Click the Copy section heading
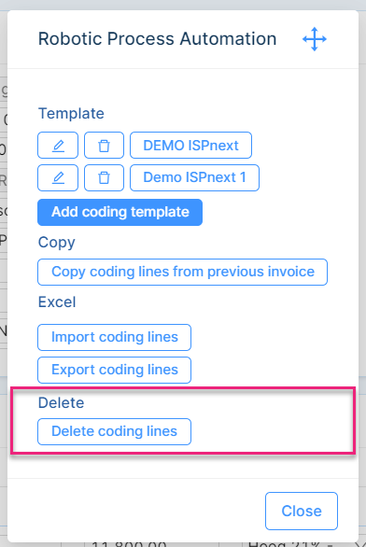The width and height of the screenshot is (366, 547). pos(57,243)
